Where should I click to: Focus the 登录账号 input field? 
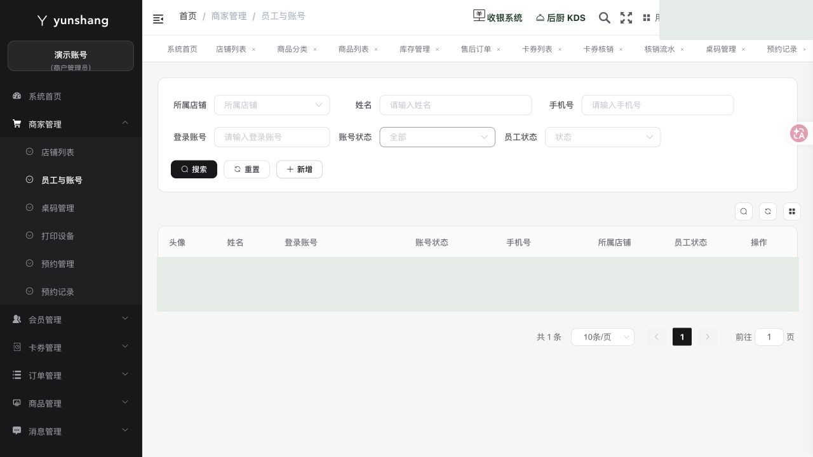point(272,137)
